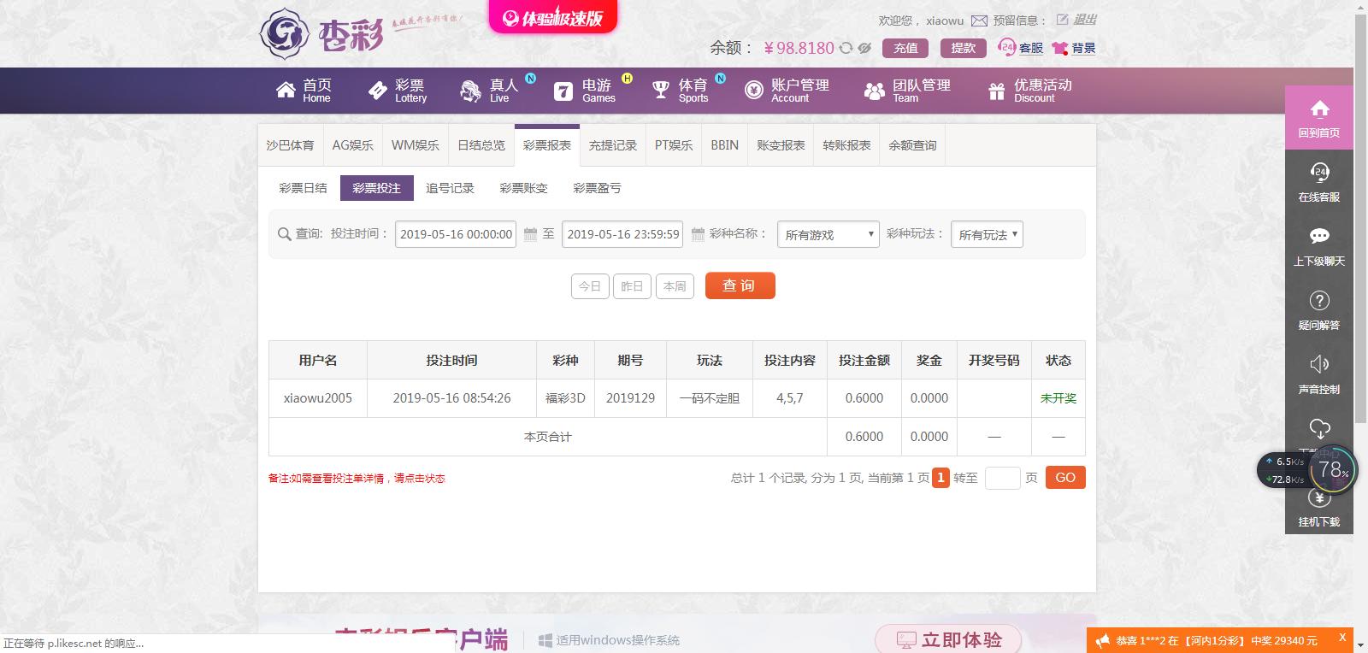Click the balance refresh icon
This screenshot has height=653, width=1368.
pos(846,48)
